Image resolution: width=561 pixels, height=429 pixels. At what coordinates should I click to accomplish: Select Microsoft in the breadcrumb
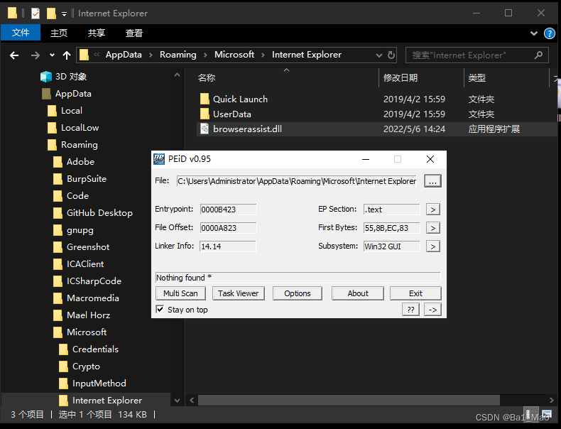pyautogui.click(x=234, y=55)
